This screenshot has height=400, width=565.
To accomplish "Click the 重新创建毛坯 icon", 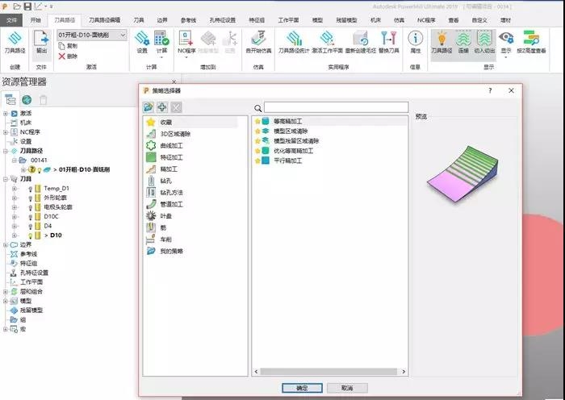I will coord(360,38).
